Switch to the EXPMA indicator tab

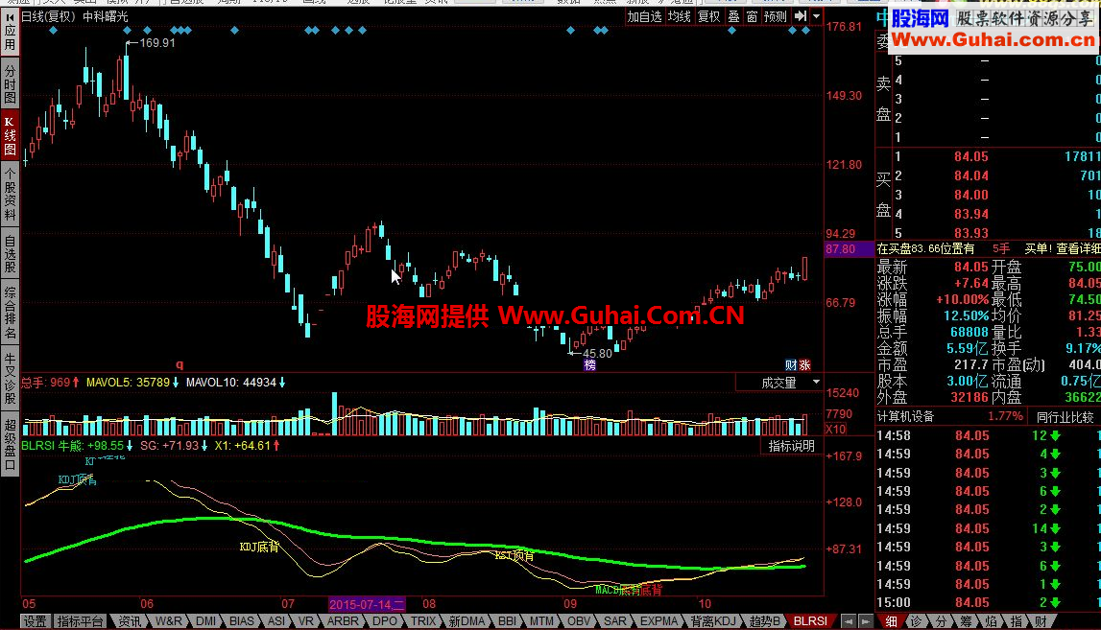pos(658,621)
